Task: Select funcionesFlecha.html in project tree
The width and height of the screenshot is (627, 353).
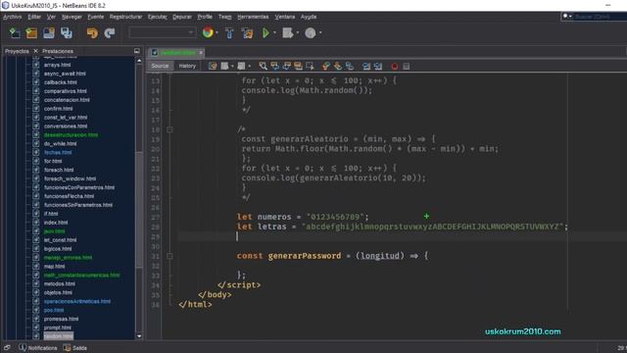Action: 69,196
